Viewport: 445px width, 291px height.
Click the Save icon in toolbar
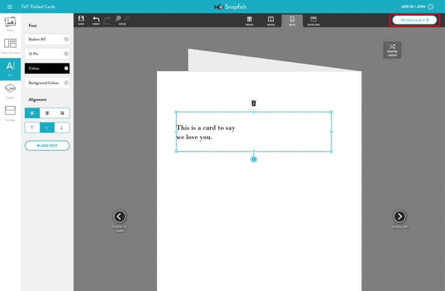81,20
